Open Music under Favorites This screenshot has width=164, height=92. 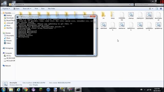tap(7, 26)
